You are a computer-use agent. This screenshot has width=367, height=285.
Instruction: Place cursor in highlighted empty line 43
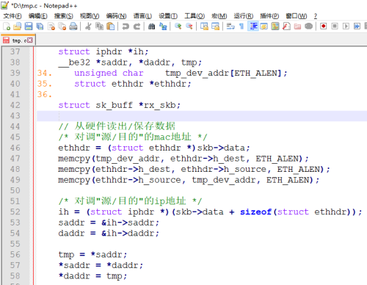[202, 116]
